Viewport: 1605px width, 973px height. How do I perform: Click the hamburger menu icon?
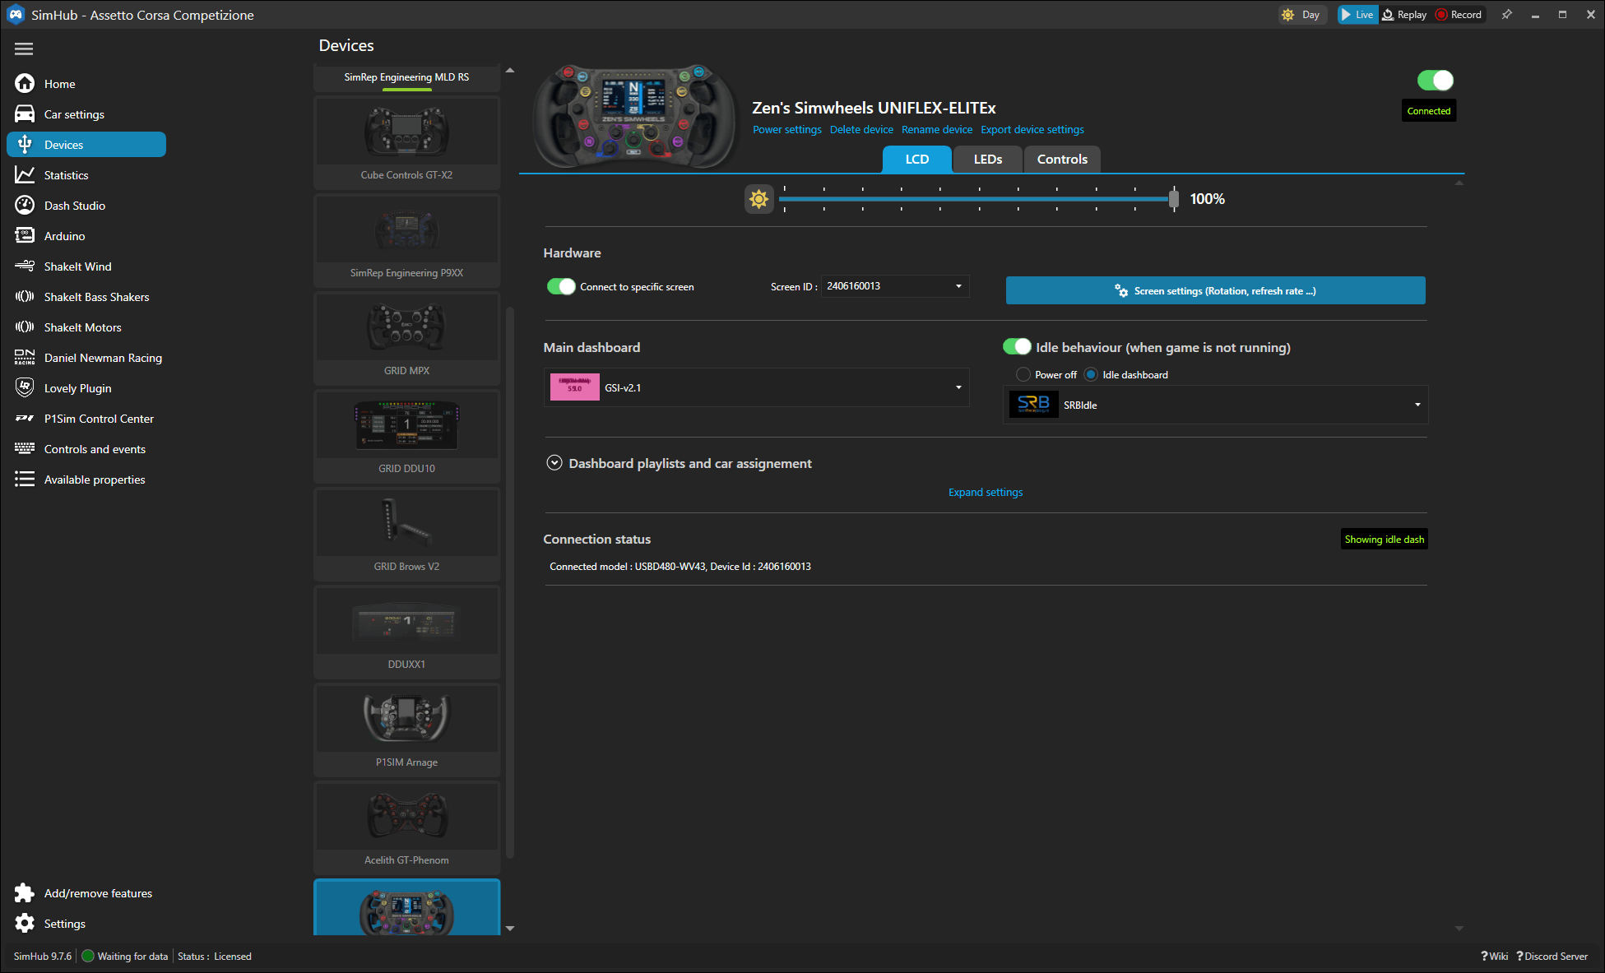coord(24,49)
